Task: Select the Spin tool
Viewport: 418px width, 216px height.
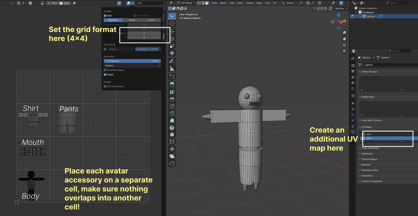Action: coord(172,128)
